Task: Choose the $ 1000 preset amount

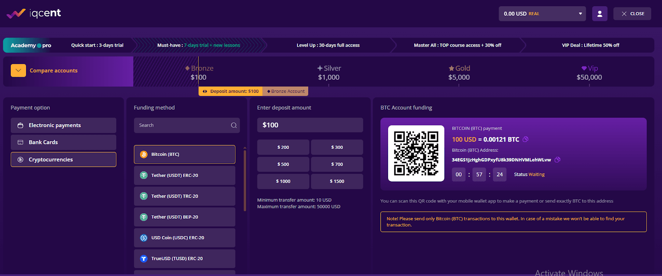Action: [x=283, y=182]
